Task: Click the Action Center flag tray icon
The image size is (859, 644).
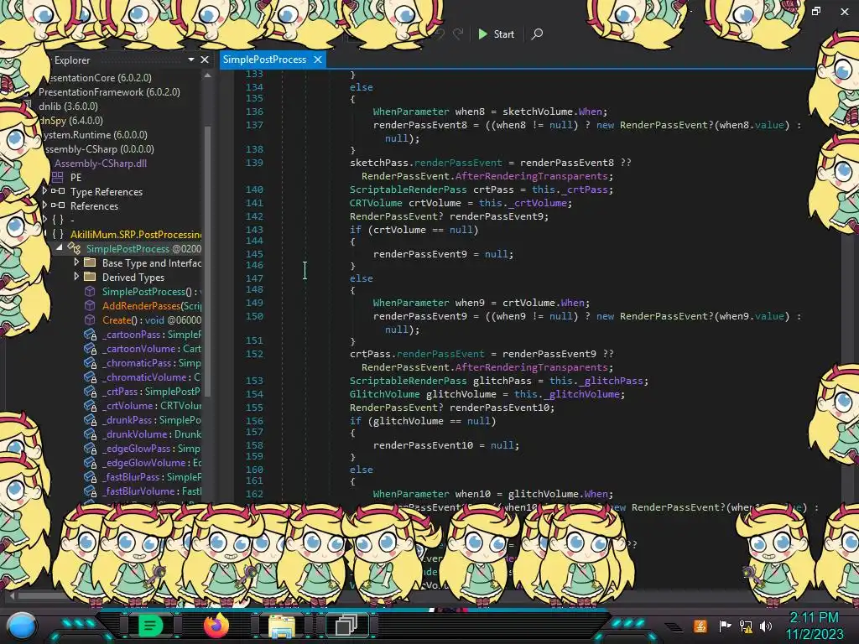Action: (725, 626)
